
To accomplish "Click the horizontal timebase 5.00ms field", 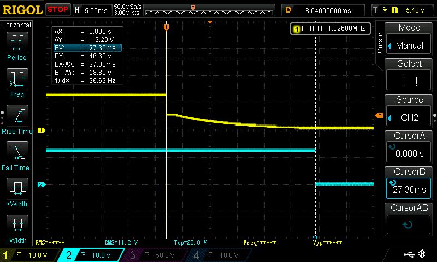I will 92,10.
